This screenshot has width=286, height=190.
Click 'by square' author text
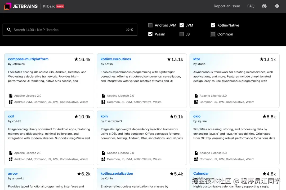pos(200,121)
